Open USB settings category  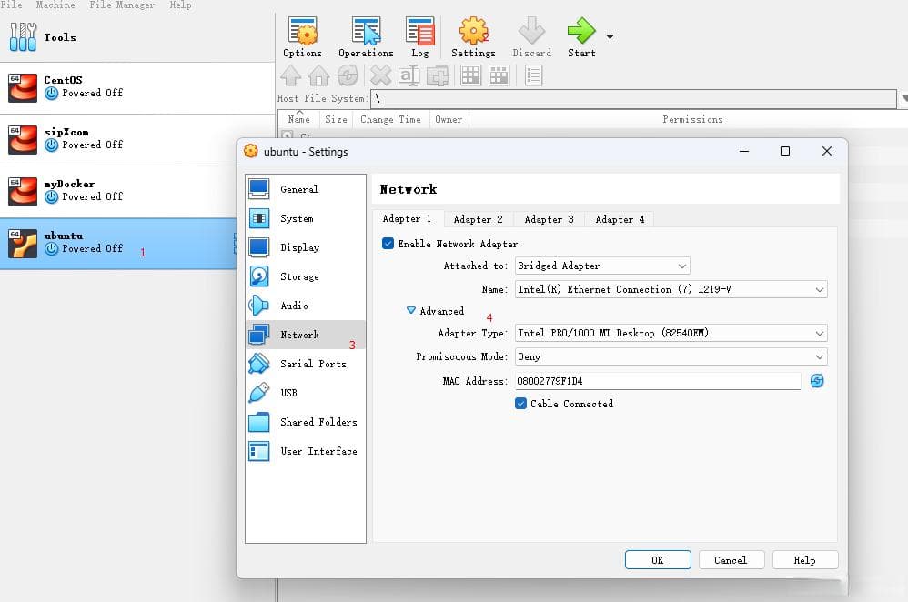306,393
